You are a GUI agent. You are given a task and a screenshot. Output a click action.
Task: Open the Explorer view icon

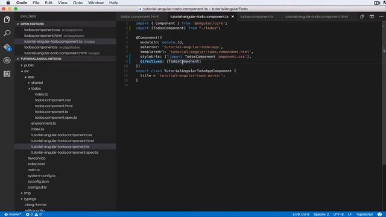(7, 19)
